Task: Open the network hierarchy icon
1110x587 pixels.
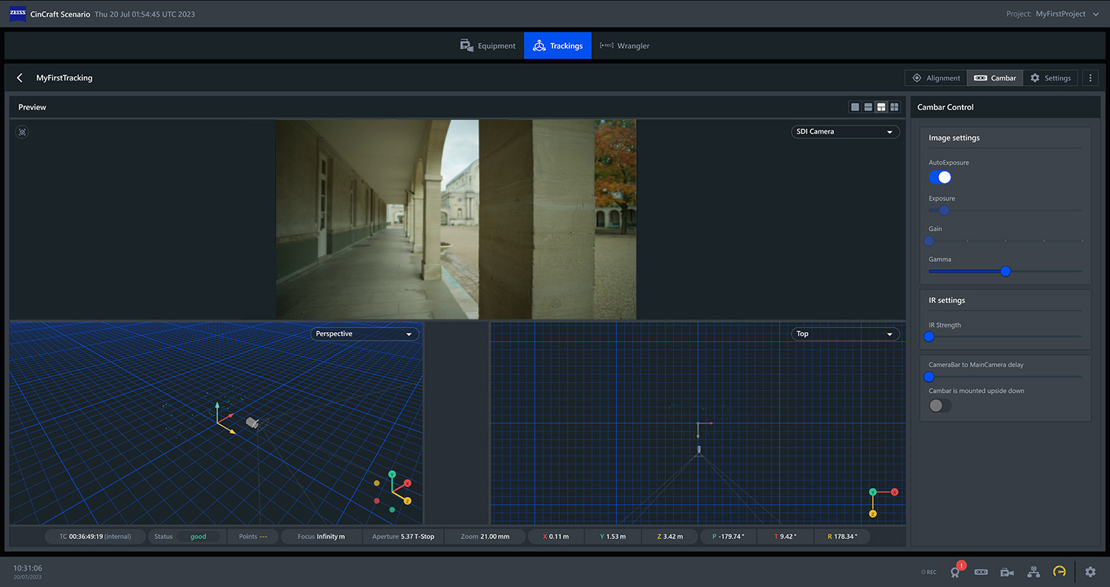Action: (x=1033, y=571)
